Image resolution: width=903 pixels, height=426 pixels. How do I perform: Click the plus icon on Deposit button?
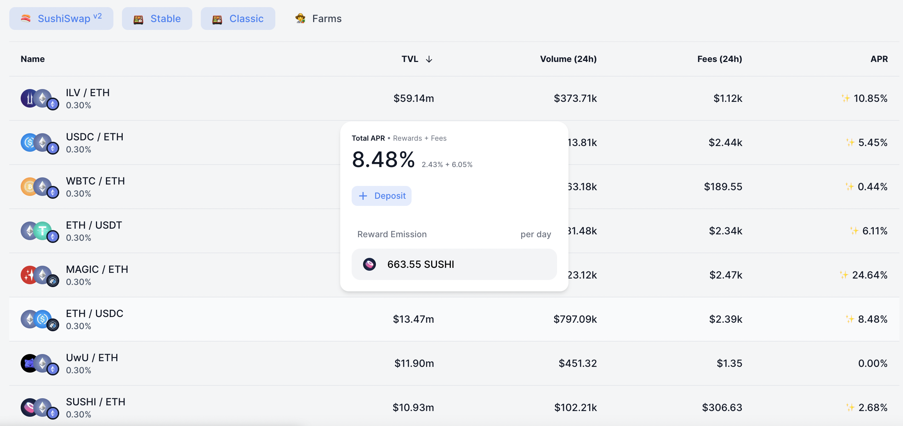[363, 196]
